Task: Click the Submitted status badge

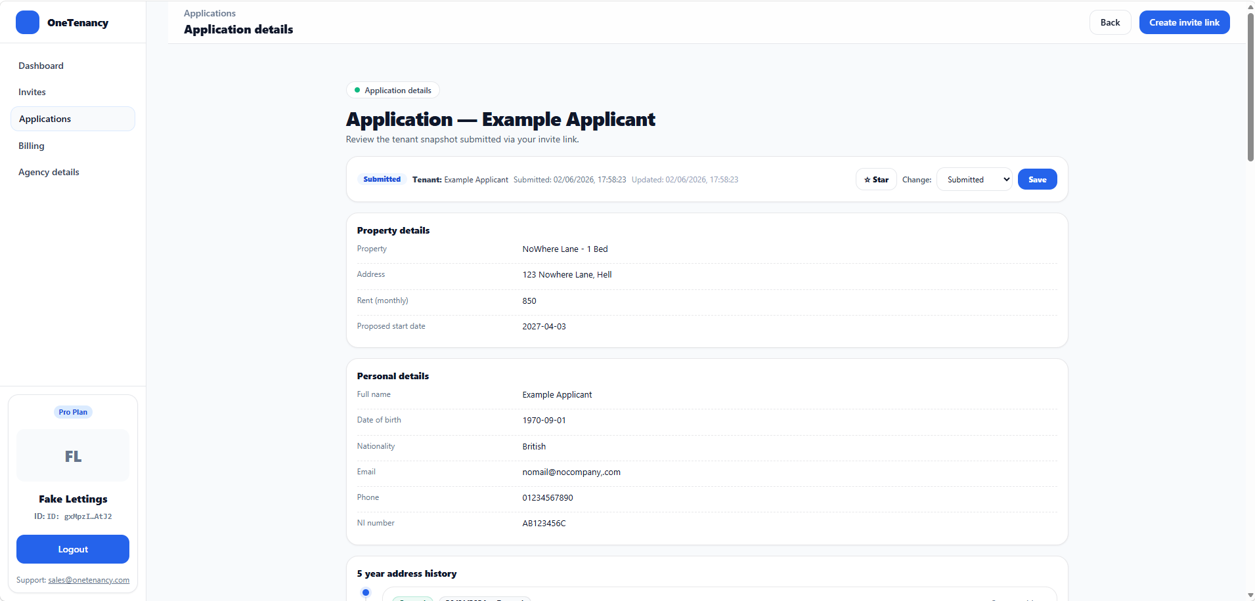Action: 382,179
